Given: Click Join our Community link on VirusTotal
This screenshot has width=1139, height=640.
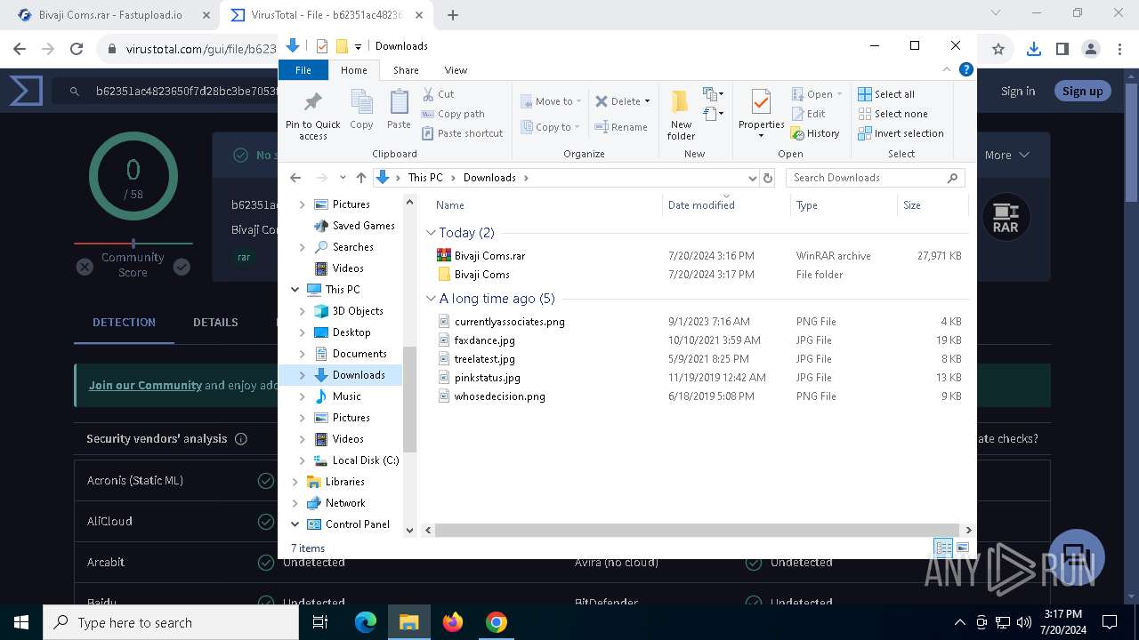Looking at the screenshot, I should coord(145,385).
